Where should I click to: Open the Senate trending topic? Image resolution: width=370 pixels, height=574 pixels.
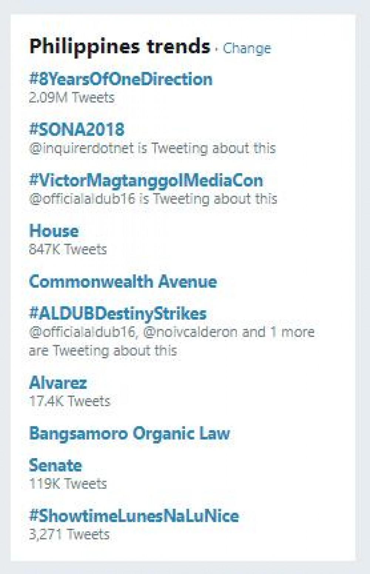tap(55, 465)
